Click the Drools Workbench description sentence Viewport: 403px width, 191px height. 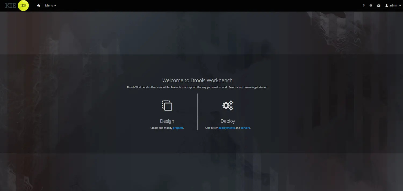[197, 87]
